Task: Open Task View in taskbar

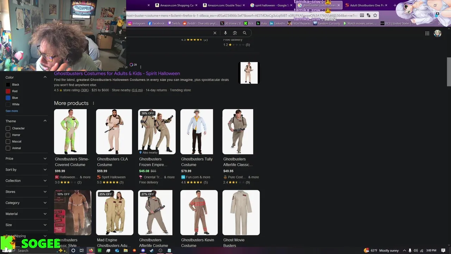Action: (82, 250)
